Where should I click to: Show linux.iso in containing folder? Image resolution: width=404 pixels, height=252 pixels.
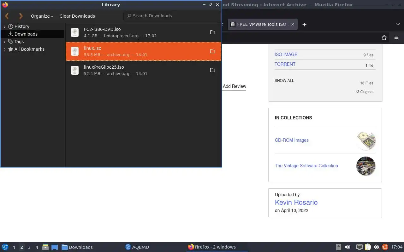click(x=212, y=51)
